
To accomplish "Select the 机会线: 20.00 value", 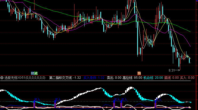I will tap(153, 78).
